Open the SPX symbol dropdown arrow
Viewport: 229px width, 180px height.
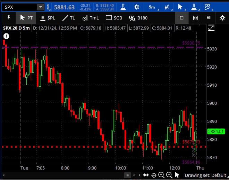[x=40, y=7]
